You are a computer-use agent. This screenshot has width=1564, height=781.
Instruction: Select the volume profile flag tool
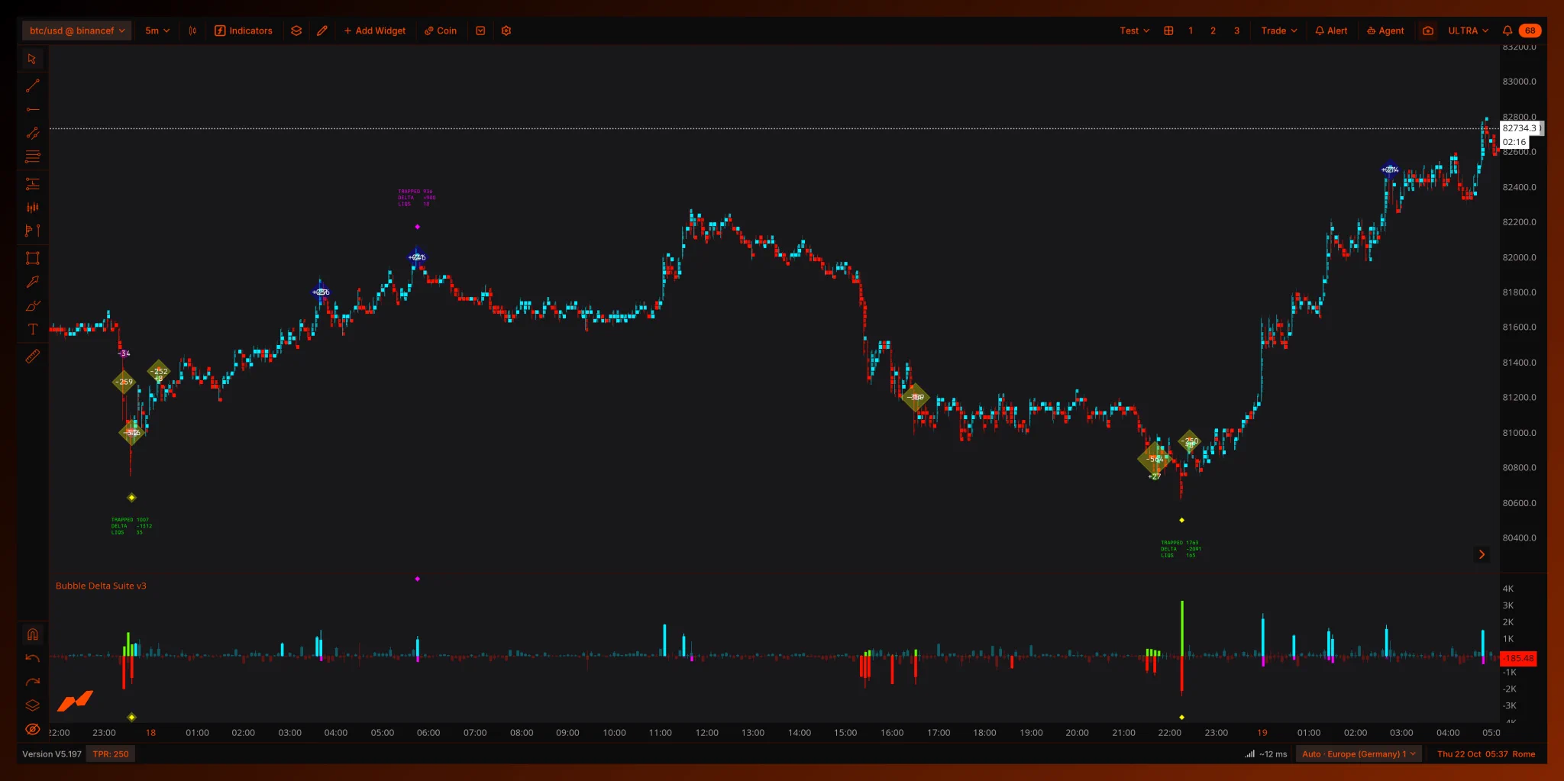click(32, 231)
